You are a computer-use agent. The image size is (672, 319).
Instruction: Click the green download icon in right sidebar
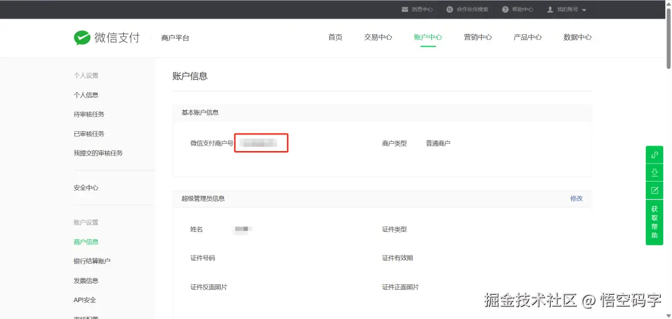(x=655, y=173)
